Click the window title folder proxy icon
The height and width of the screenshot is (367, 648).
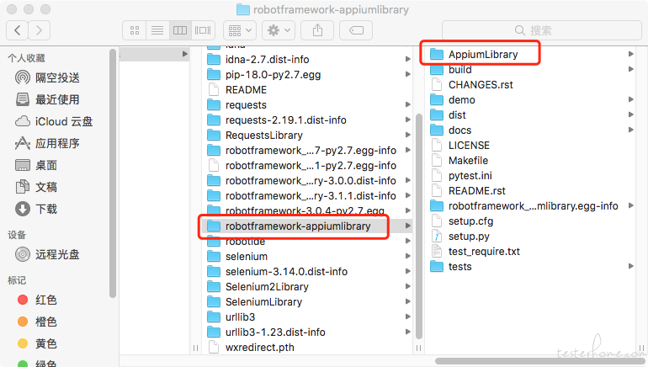242,9
